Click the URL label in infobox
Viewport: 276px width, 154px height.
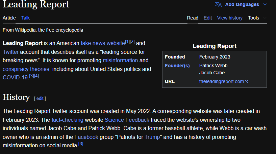click(x=170, y=81)
